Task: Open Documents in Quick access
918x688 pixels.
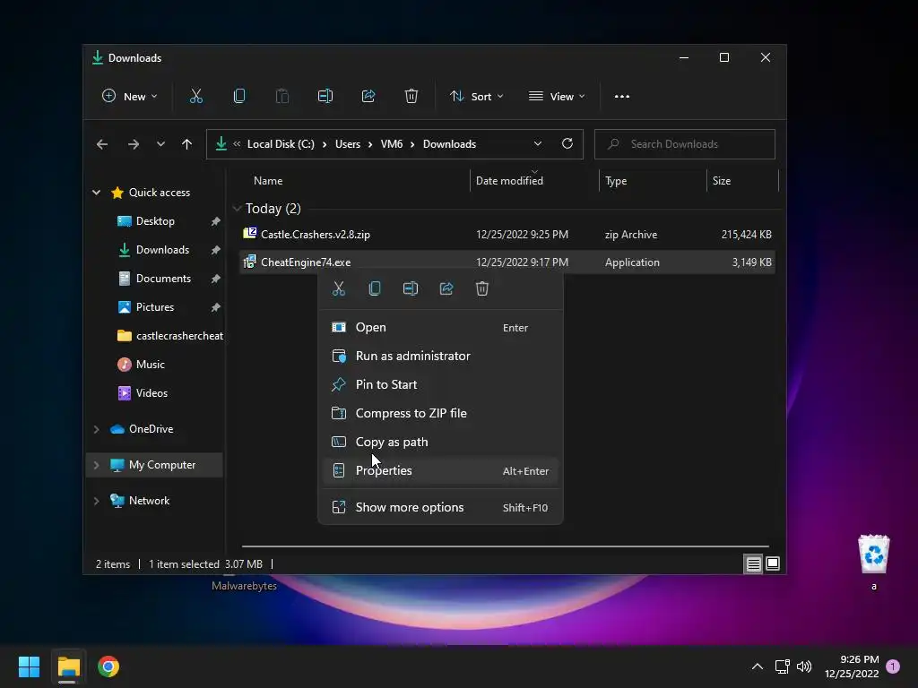Action: 163,279
